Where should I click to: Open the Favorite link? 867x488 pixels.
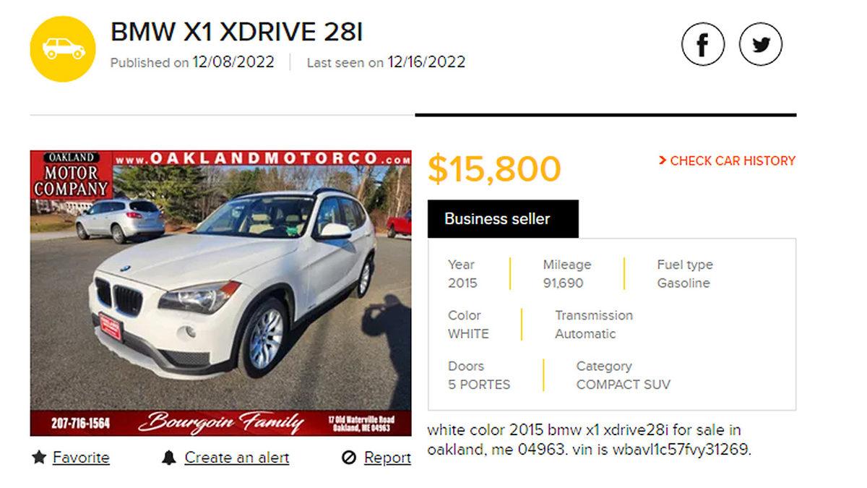point(81,458)
